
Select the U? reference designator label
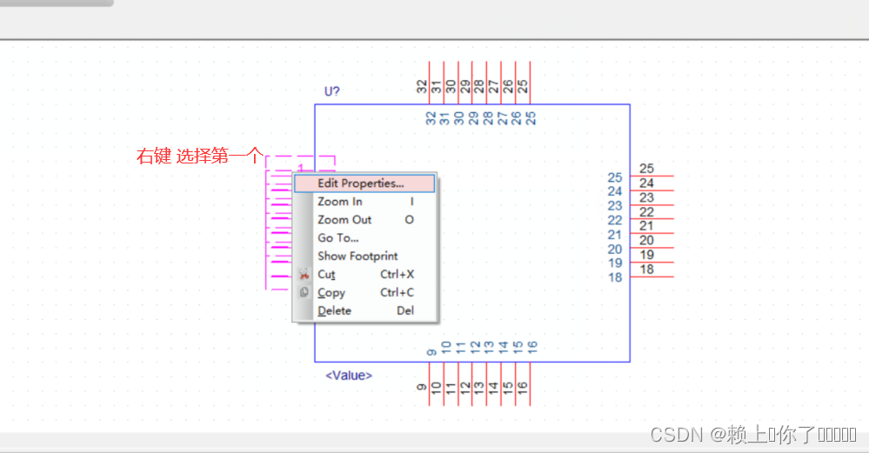331,91
